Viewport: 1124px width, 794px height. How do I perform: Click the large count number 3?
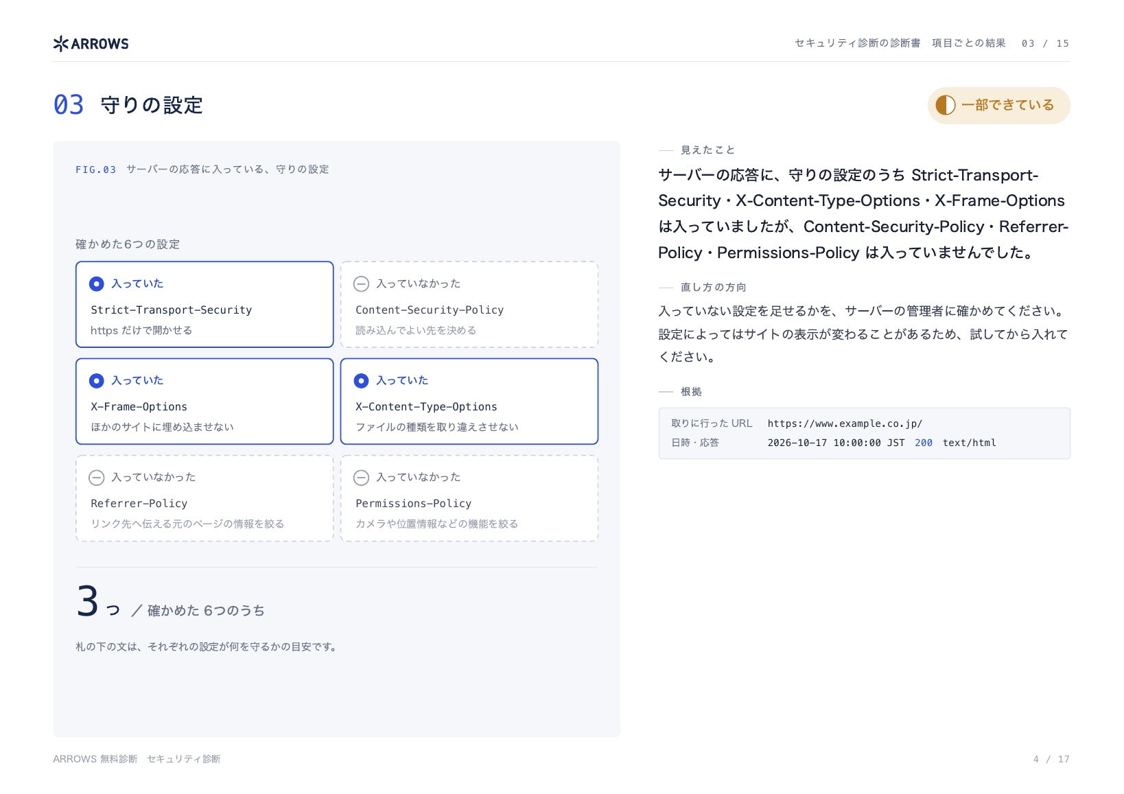88,601
